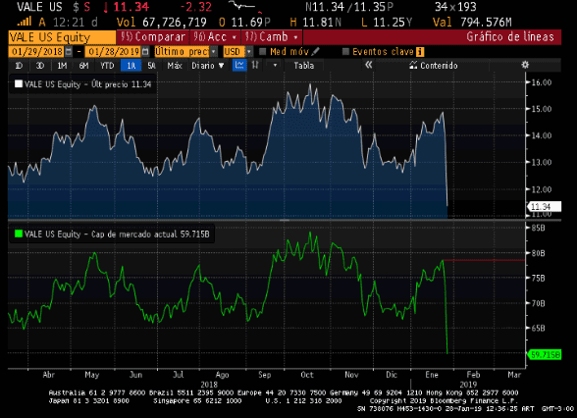Select the YTD range tab
577x418 pixels.
tap(107, 66)
